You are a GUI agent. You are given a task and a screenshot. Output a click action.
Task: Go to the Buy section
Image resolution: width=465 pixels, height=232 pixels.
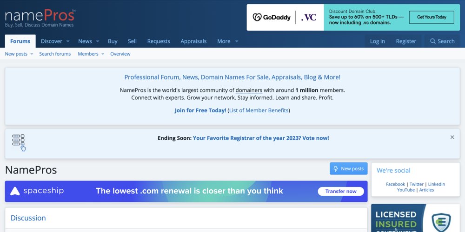[113, 41]
